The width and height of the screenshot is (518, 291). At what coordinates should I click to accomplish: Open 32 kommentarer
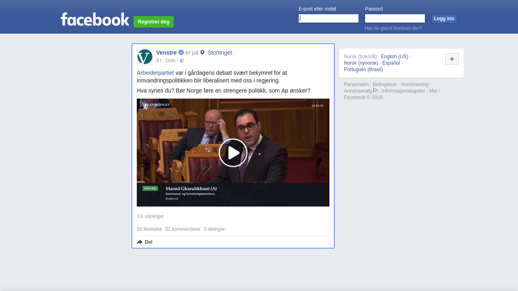183,229
